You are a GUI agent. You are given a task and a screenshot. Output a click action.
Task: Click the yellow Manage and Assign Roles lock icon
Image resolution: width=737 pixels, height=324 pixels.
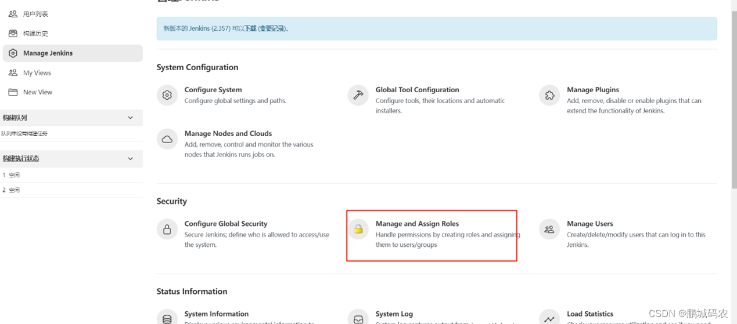pyautogui.click(x=358, y=230)
